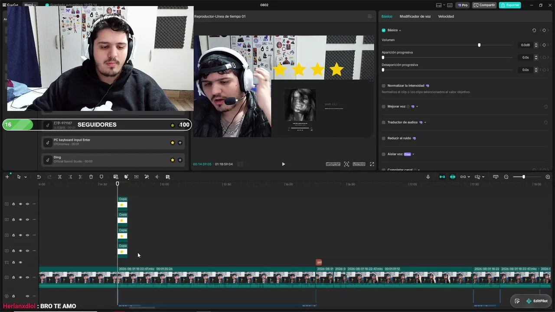555x312 pixels.
Task: Add a marker with the shield icon
Action: [101, 177]
